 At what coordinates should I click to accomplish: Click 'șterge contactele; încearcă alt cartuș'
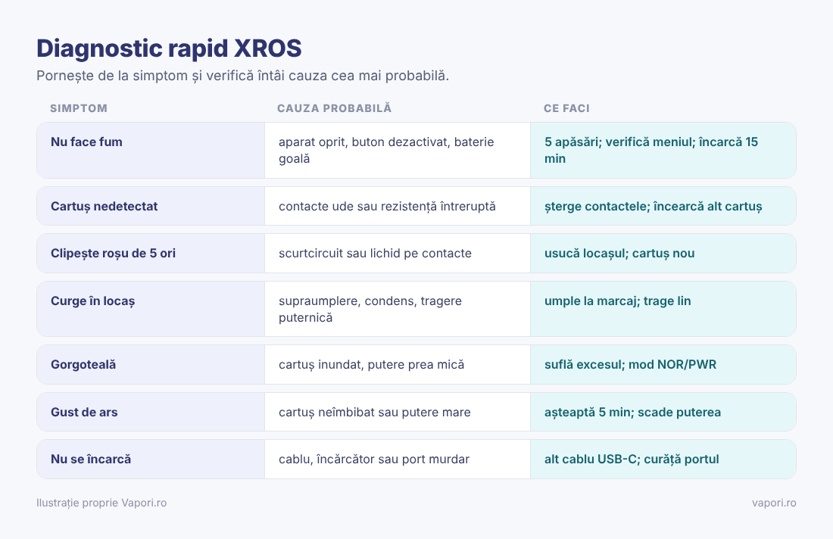pos(653,206)
